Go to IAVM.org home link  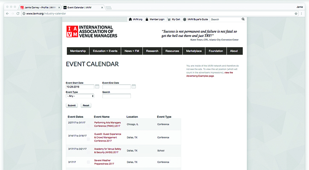136,19
